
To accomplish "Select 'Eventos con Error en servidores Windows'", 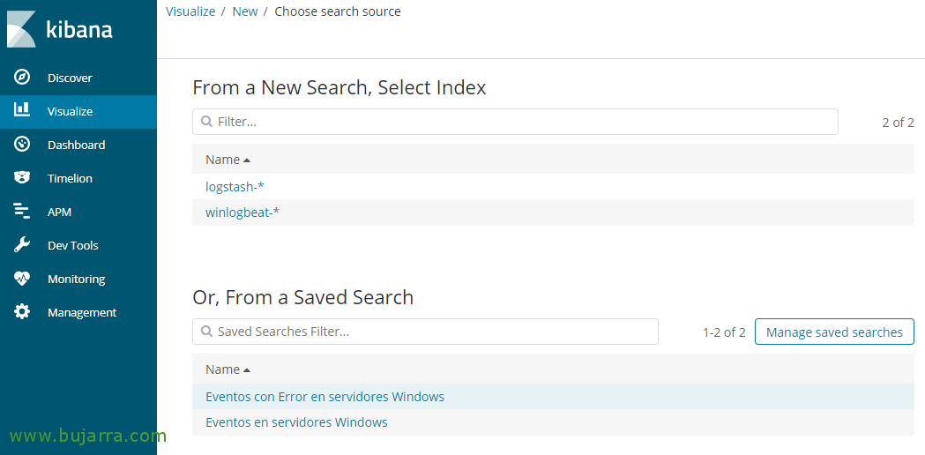I will click(x=324, y=397).
